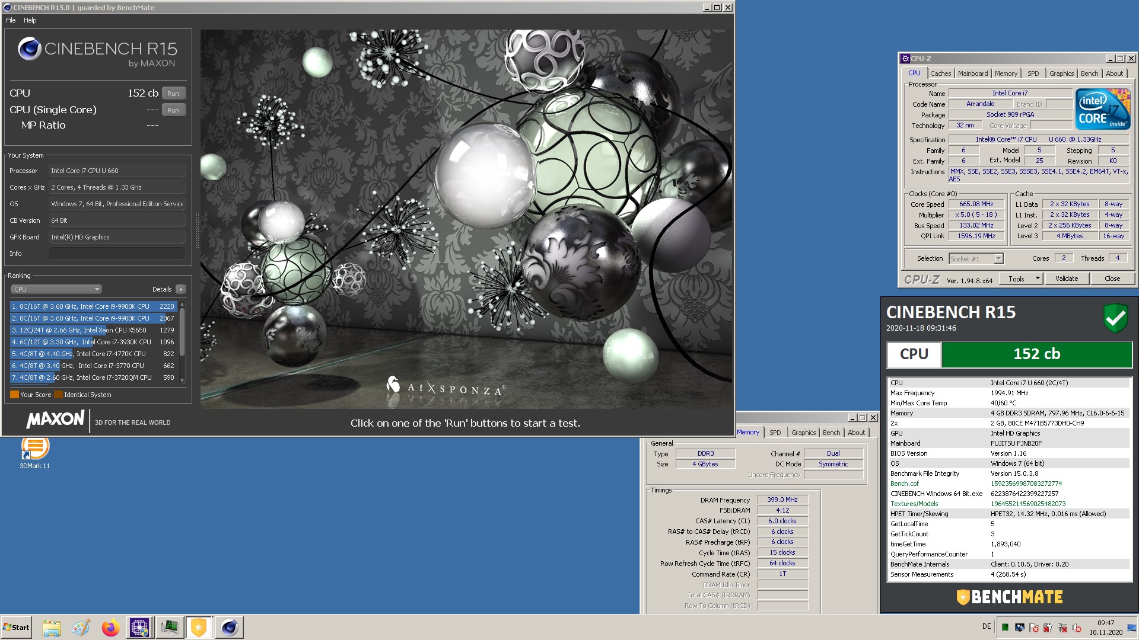Open the Socket #1 selection dropdown
This screenshot has width=1139, height=640.
[x=976, y=258]
